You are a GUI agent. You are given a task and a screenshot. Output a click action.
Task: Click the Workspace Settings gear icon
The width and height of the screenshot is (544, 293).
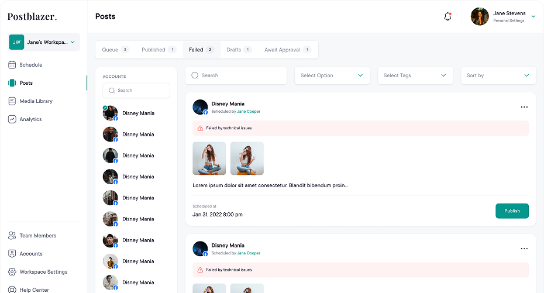[12, 271]
